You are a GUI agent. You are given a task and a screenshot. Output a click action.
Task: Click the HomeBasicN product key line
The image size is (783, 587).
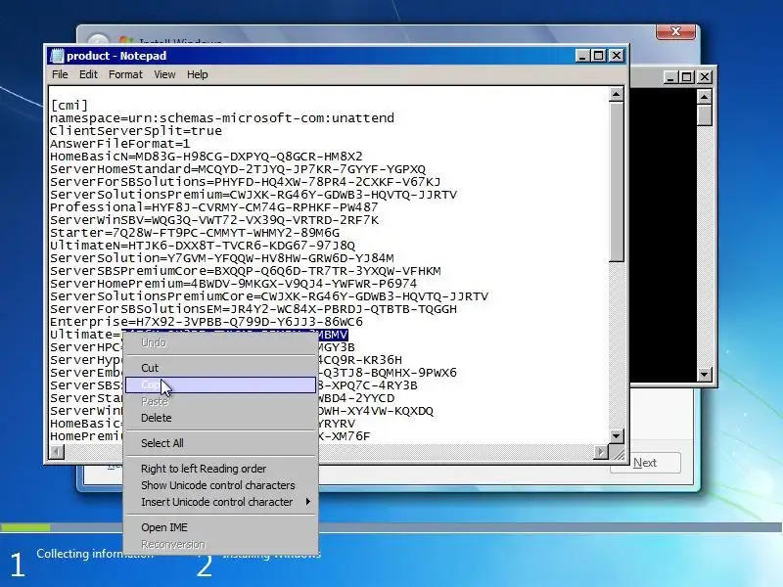pyautogui.click(x=206, y=157)
